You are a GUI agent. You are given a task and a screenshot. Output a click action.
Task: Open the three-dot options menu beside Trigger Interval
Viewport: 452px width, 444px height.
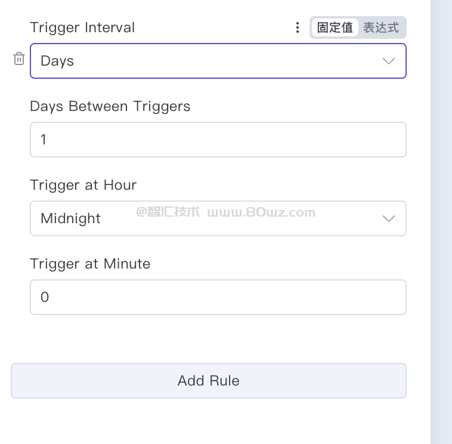click(297, 27)
